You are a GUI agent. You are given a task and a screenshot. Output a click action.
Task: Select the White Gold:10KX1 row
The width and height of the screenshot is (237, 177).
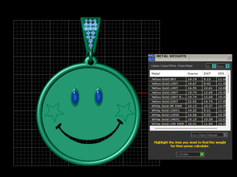(188, 110)
